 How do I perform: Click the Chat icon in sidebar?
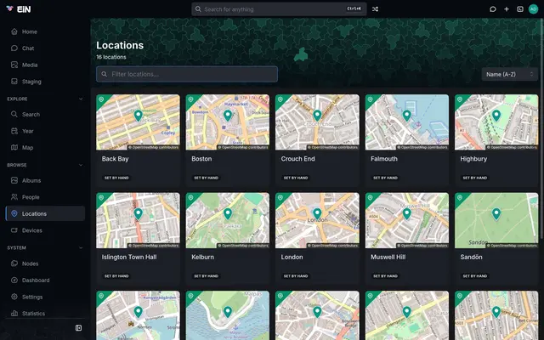[x=14, y=48]
